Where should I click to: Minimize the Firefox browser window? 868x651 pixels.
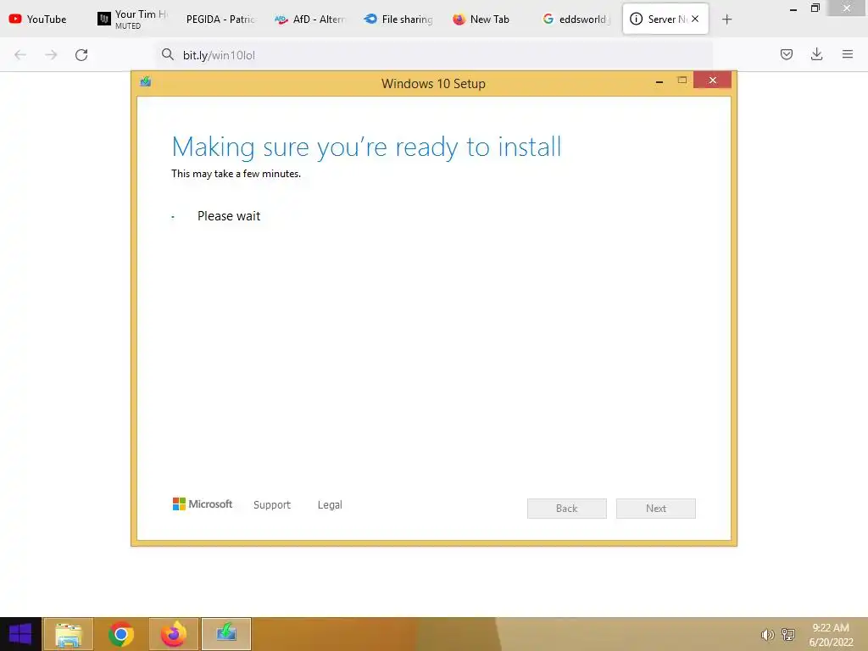click(x=793, y=8)
